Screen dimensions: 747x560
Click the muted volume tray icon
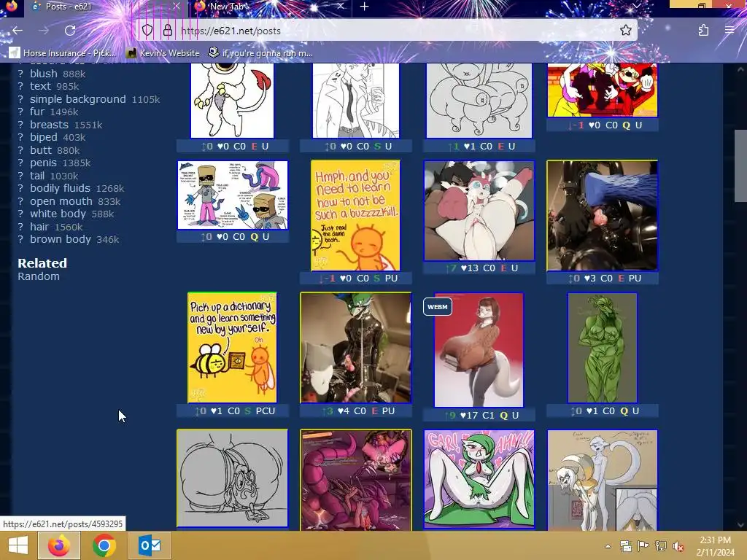[x=678, y=546]
